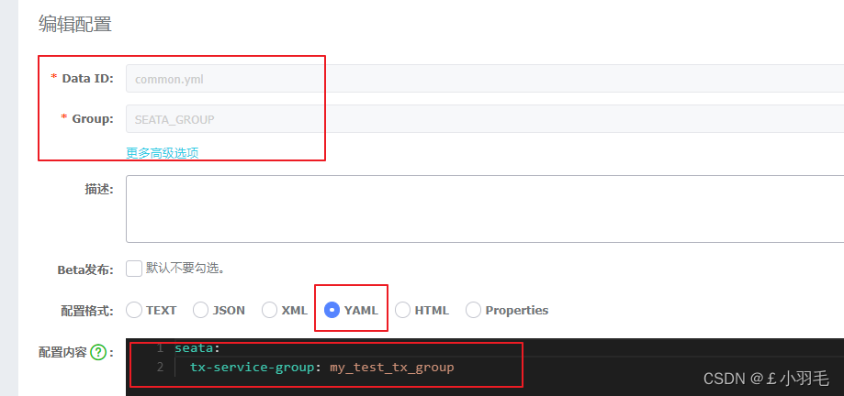Select the HTML format radio button
Screen dimensions: 844x396
[x=402, y=310]
